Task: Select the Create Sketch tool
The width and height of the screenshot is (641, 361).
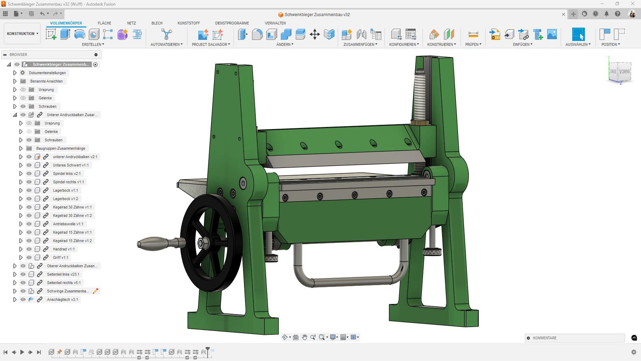Action: click(51, 34)
